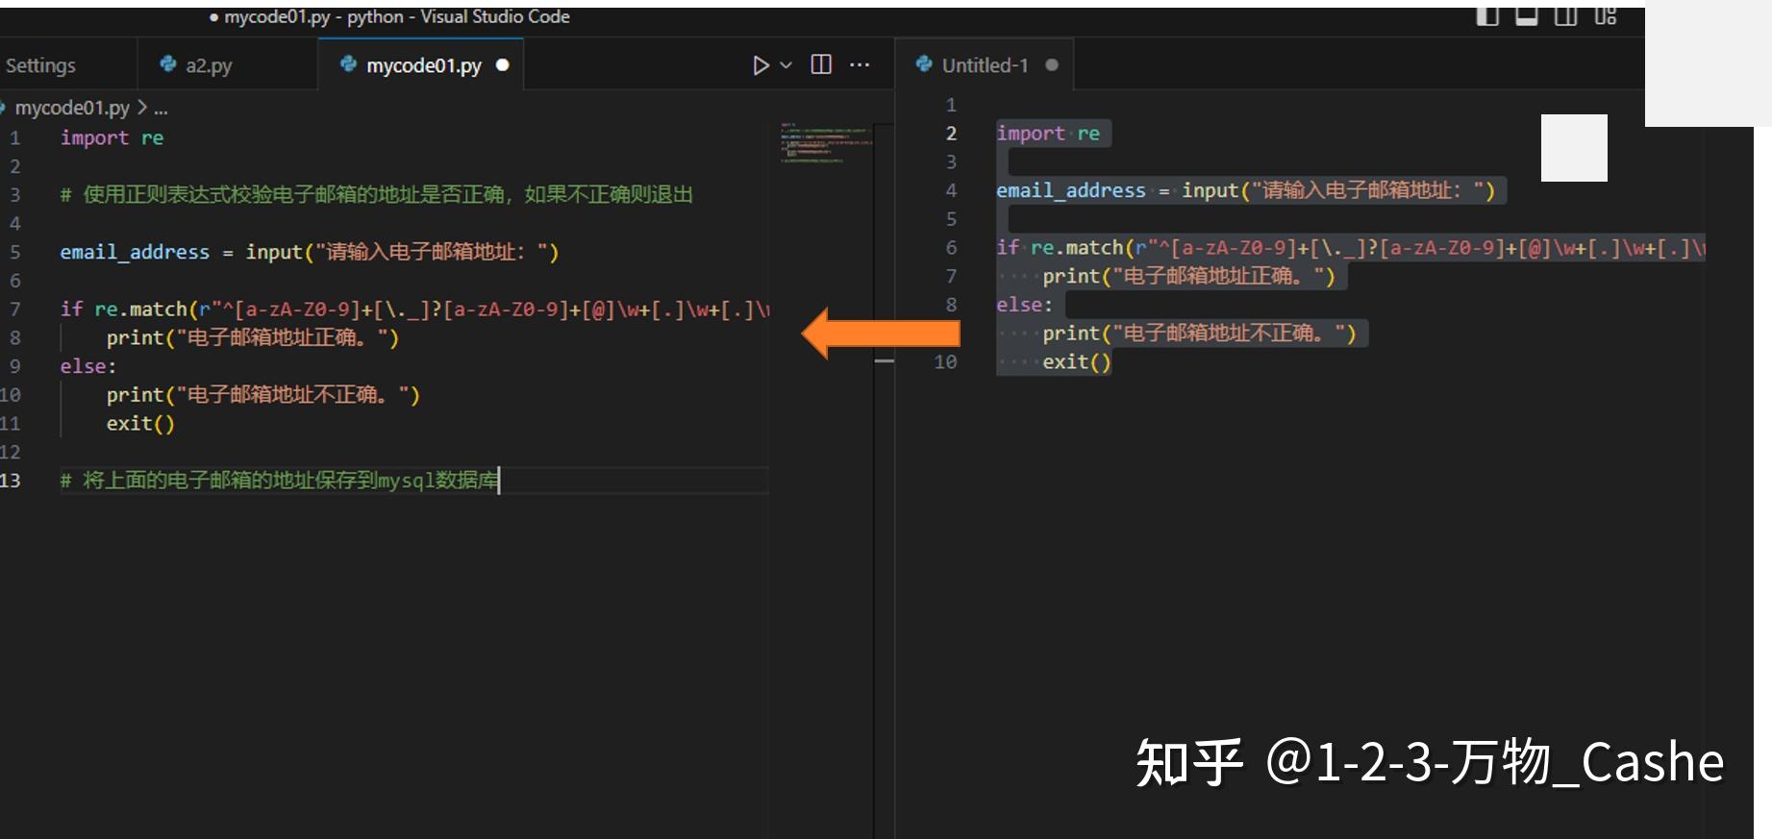The width and height of the screenshot is (1772, 839).
Task: Click the Python icon on Untitled-1 tab
Action: pos(924,63)
